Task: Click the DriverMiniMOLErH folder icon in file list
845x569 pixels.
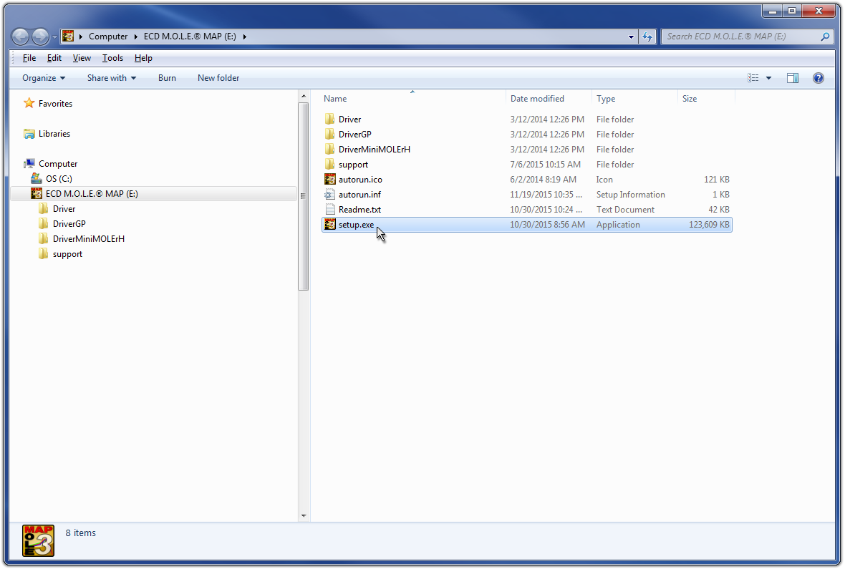Action: coord(330,150)
